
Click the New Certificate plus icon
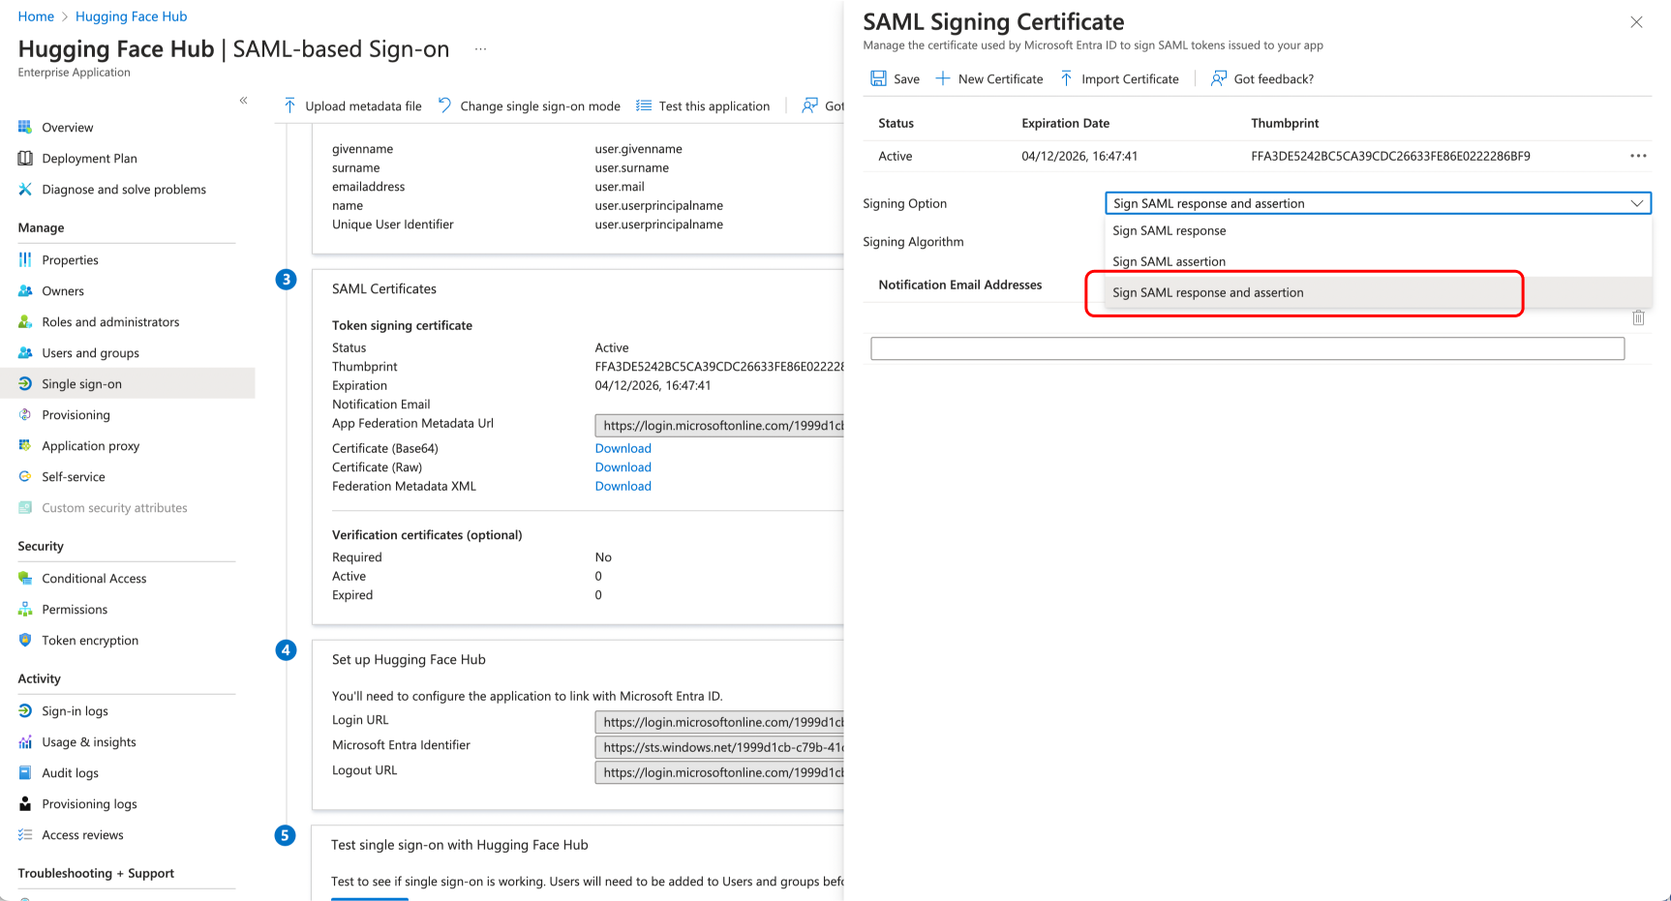point(942,78)
